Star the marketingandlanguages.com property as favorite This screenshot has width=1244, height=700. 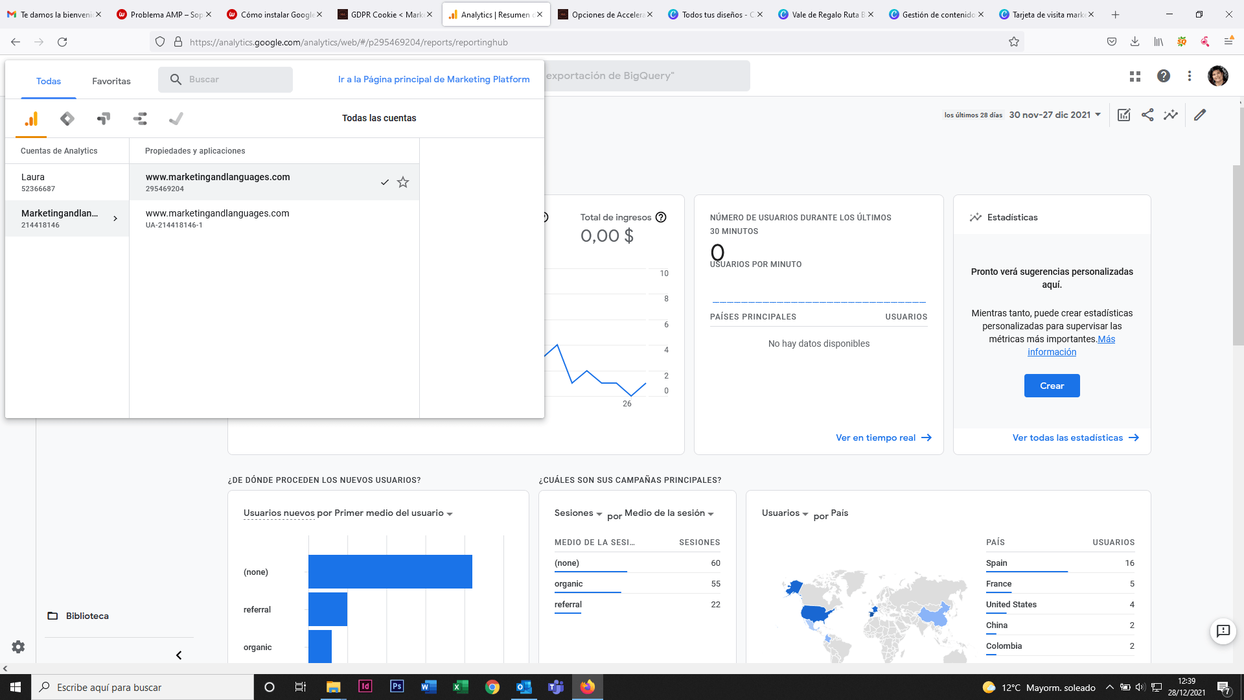click(403, 182)
